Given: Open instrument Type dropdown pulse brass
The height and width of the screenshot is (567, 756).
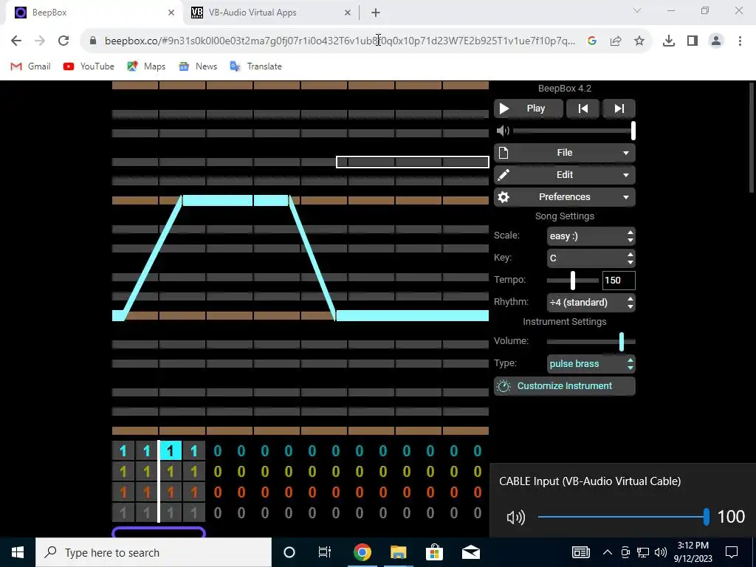Looking at the screenshot, I should tap(591, 363).
